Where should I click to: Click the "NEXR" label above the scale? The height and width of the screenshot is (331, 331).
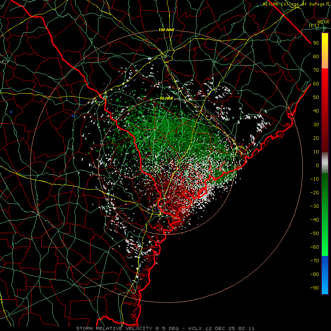click(x=323, y=22)
